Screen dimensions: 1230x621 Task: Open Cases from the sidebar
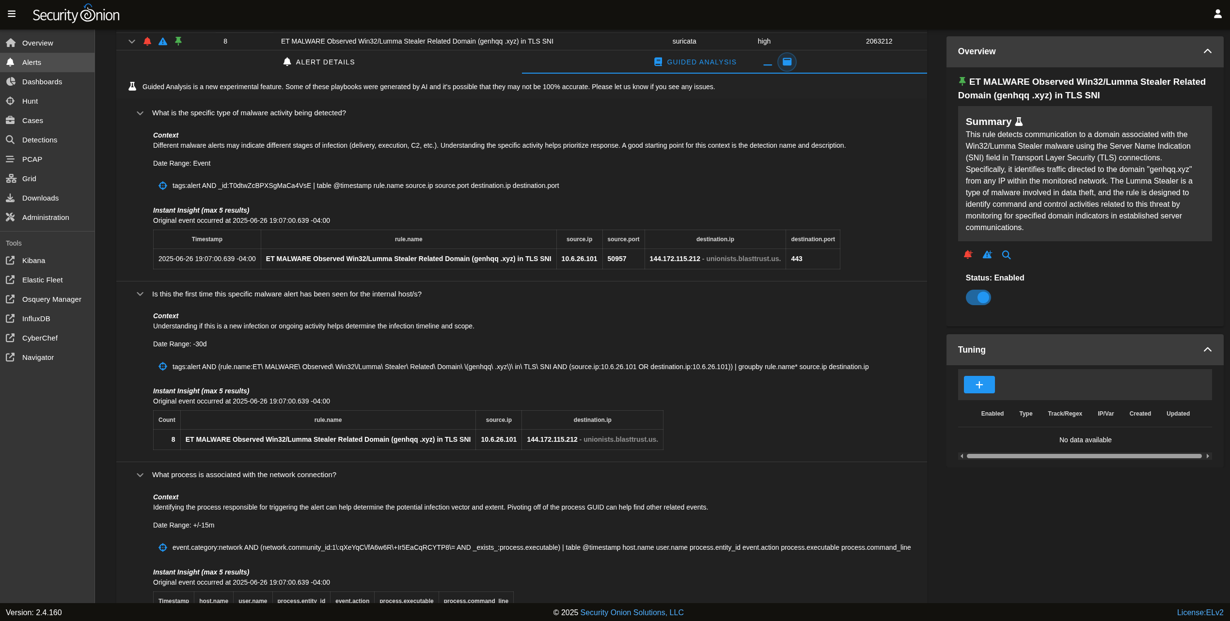pos(47,120)
